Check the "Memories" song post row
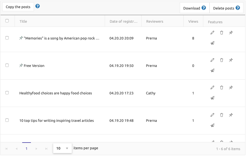Image resolution: width=246 pixels, height=156 pixels. click(x=7, y=38)
